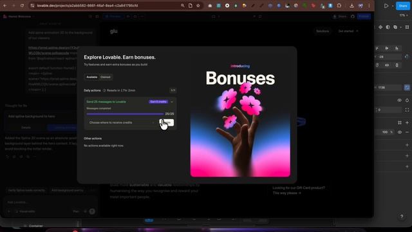Open the zoom percentage dropdown
412x232 pixels.
pyautogui.click(x=404, y=15)
